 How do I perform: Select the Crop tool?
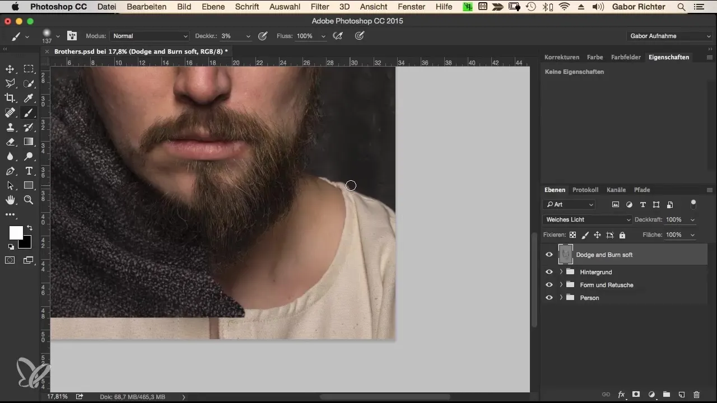coord(10,98)
